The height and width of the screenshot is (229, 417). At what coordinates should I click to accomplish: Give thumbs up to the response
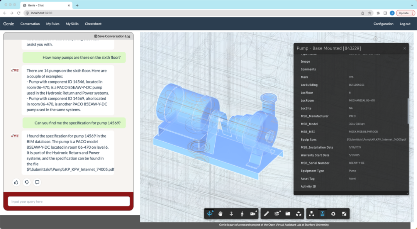click(16, 182)
